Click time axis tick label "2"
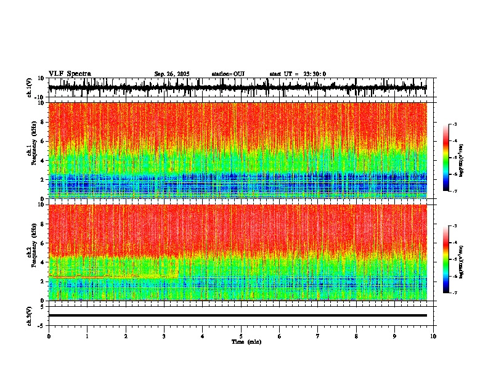Screen dimensions: 488x377 [x=126, y=336]
